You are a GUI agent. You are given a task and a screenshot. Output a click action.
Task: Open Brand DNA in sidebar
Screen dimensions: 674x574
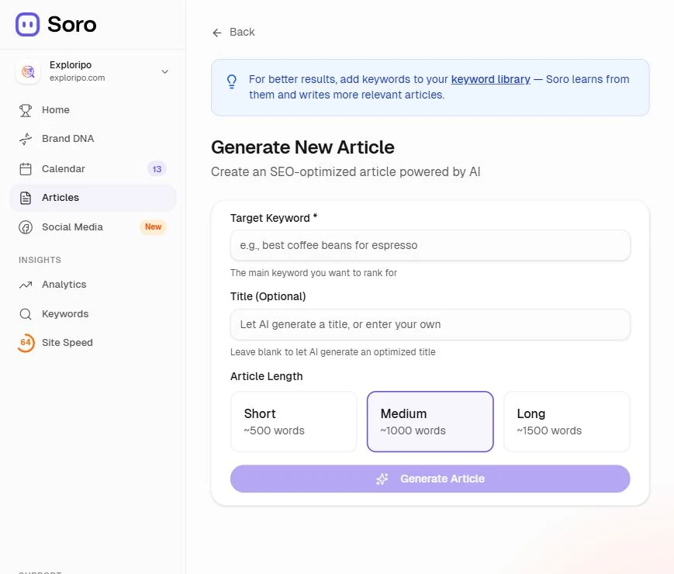93,139
